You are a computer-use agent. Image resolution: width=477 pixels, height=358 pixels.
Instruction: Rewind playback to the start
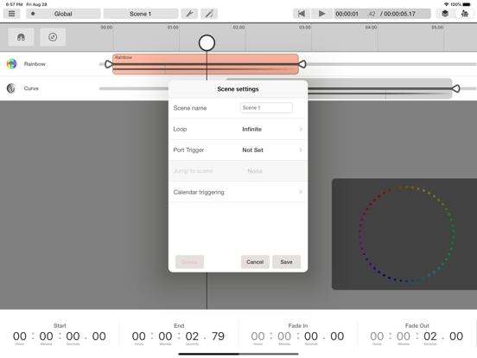coord(302,14)
